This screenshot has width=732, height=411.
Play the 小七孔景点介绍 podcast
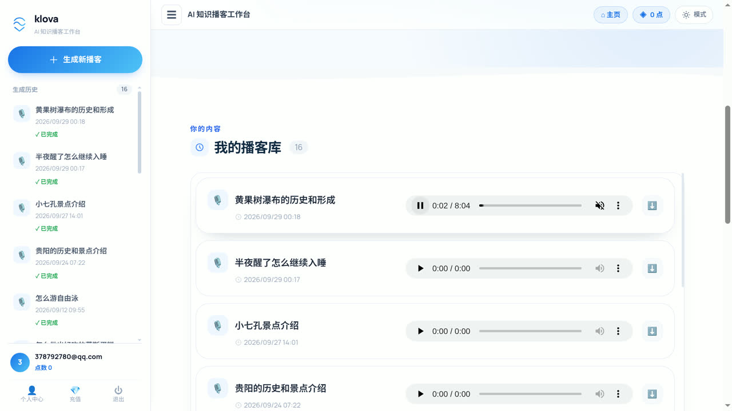pos(420,331)
